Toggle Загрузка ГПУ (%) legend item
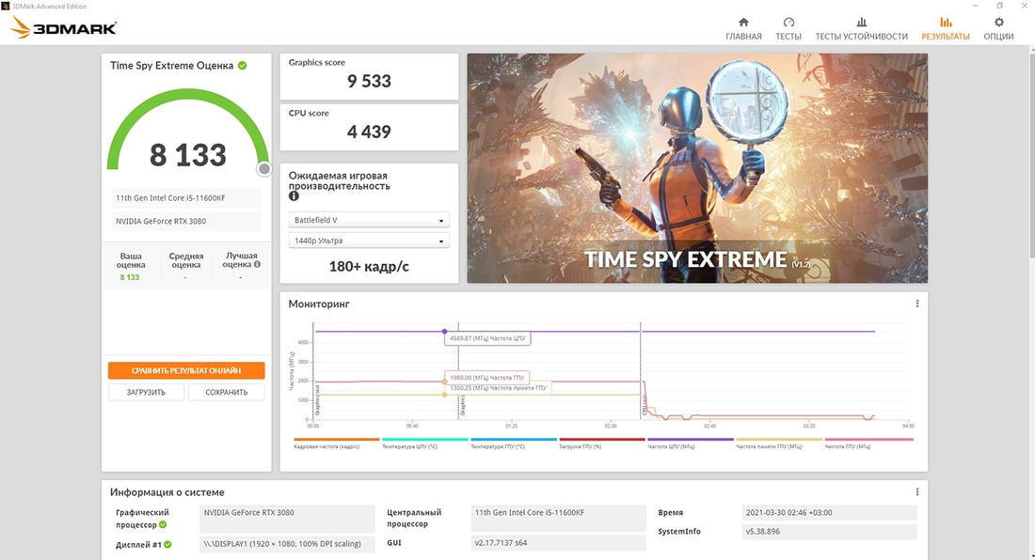 pos(601,443)
